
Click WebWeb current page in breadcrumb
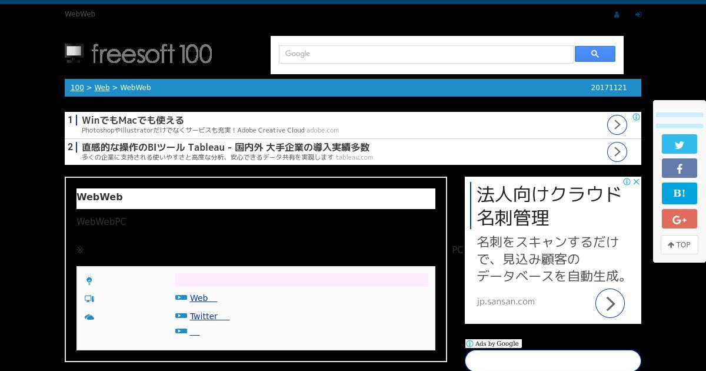click(x=135, y=88)
